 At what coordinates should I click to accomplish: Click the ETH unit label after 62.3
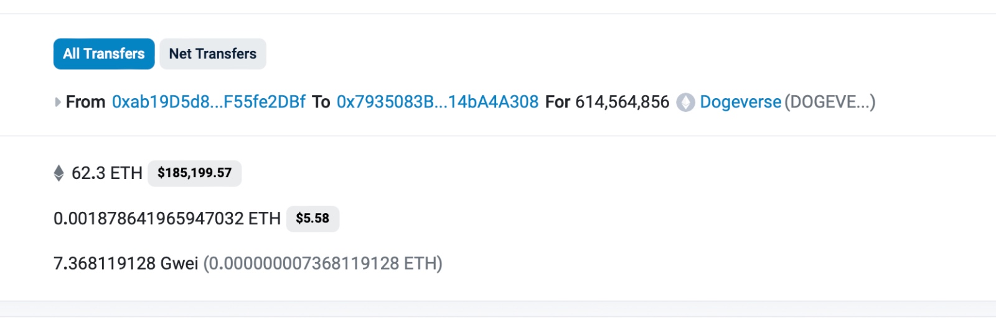[x=126, y=173]
